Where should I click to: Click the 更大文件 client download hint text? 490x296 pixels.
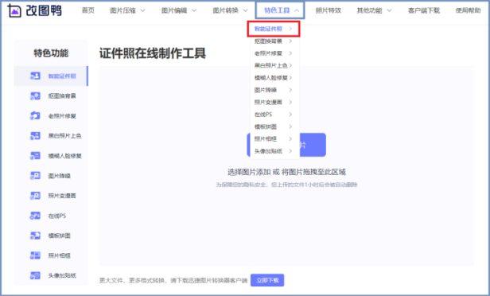(x=173, y=280)
